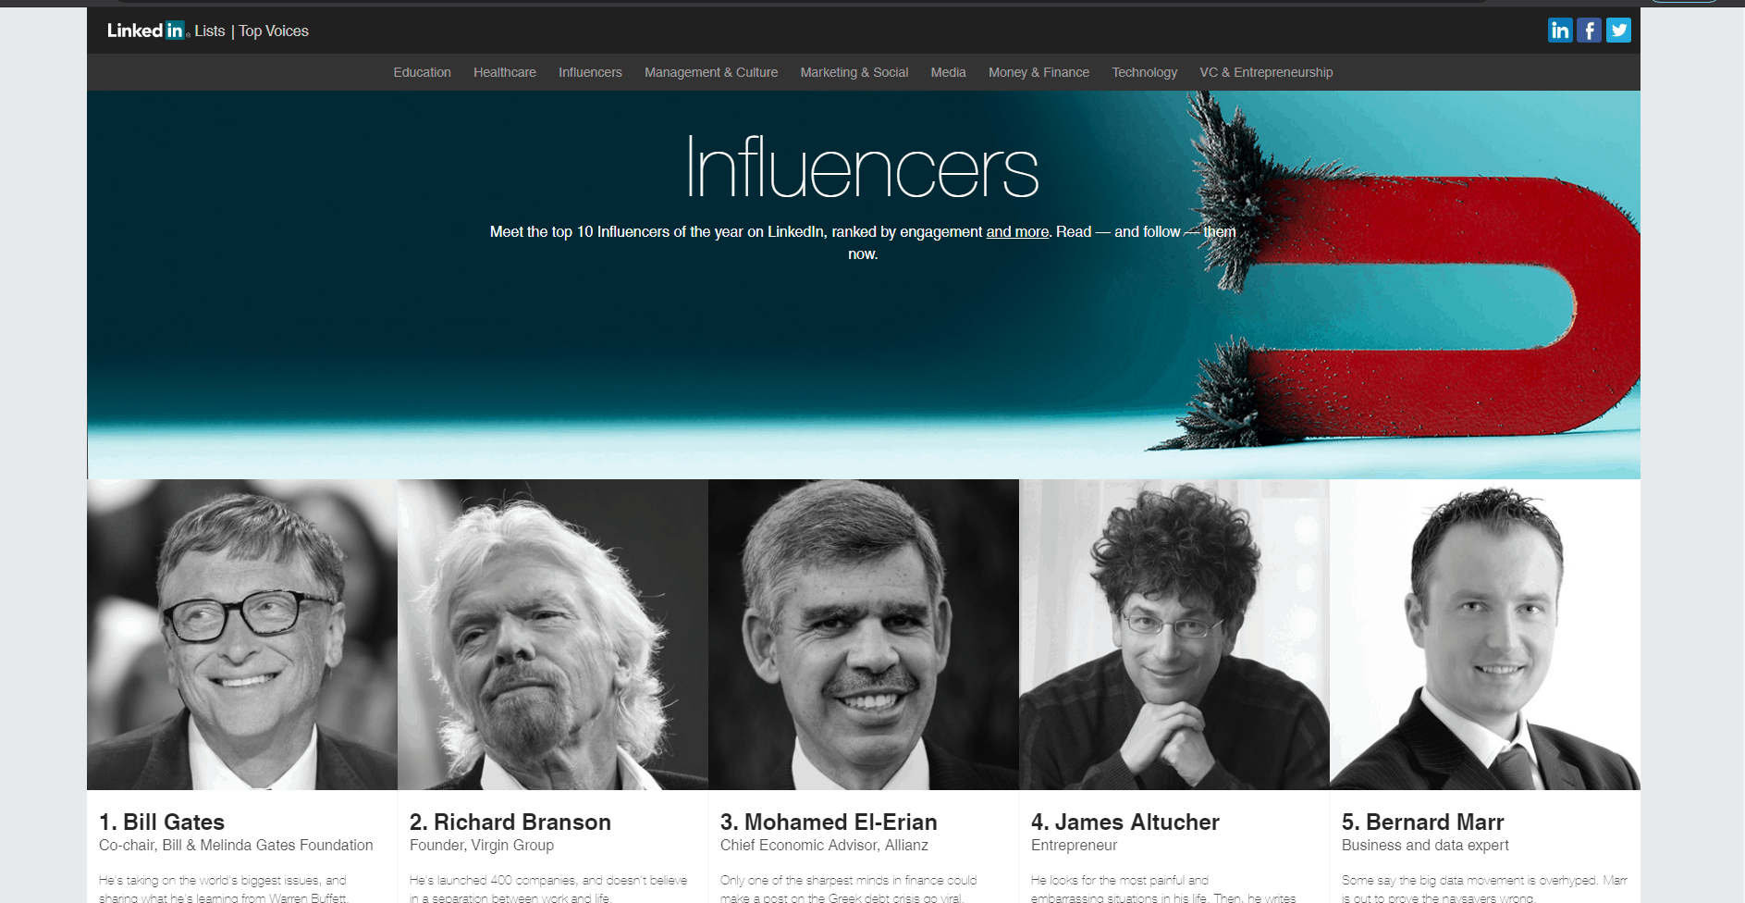The image size is (1745, 903).
Task: Open James Altucher's portrait photo
Action: point(1174,635)
